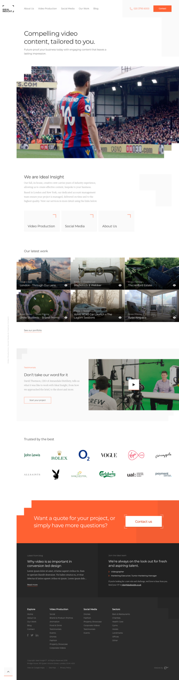Click Charities in Sectors column
The height and width of the screenshot is (680, 179).
pyautogui.click(x=116, y=618)
